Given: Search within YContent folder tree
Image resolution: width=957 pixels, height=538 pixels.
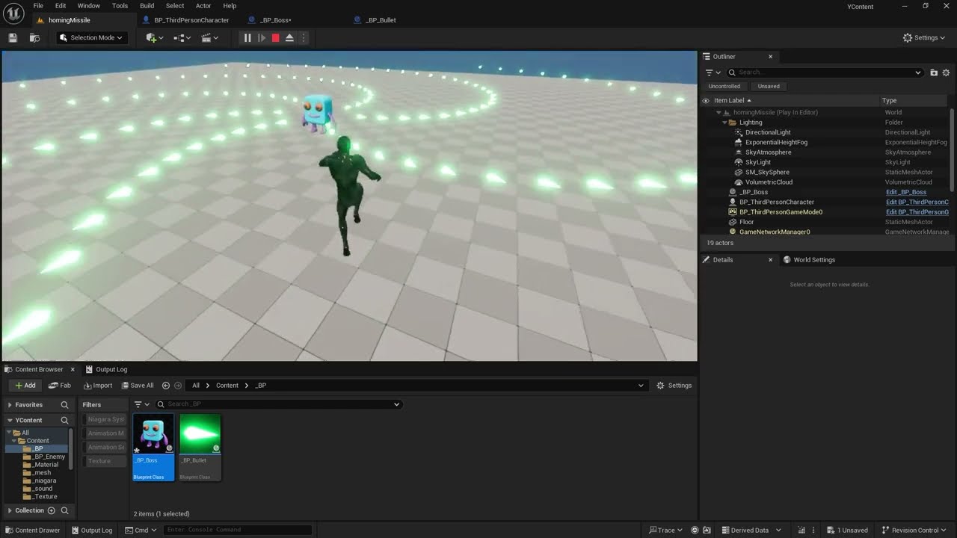Looking at the screenshot, I should 64,420.
